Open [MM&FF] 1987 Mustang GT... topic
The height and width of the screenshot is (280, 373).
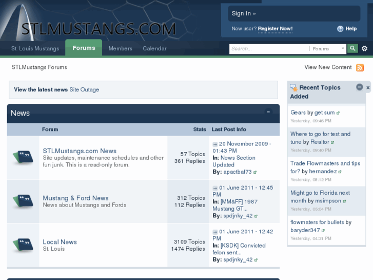click(235, 205)
